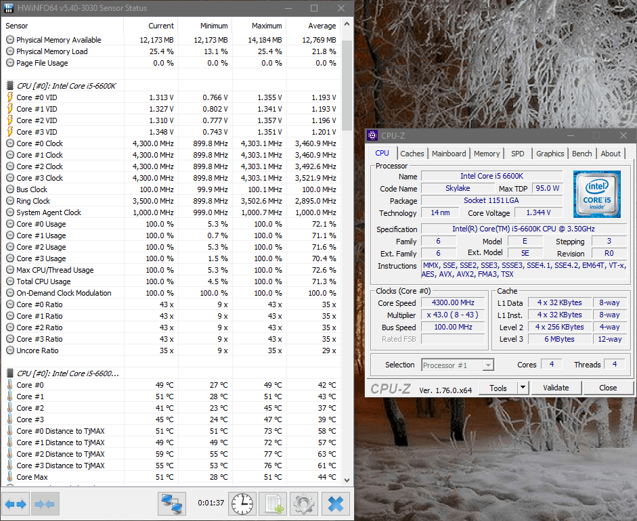Open the SPD tab

[518, 154]
